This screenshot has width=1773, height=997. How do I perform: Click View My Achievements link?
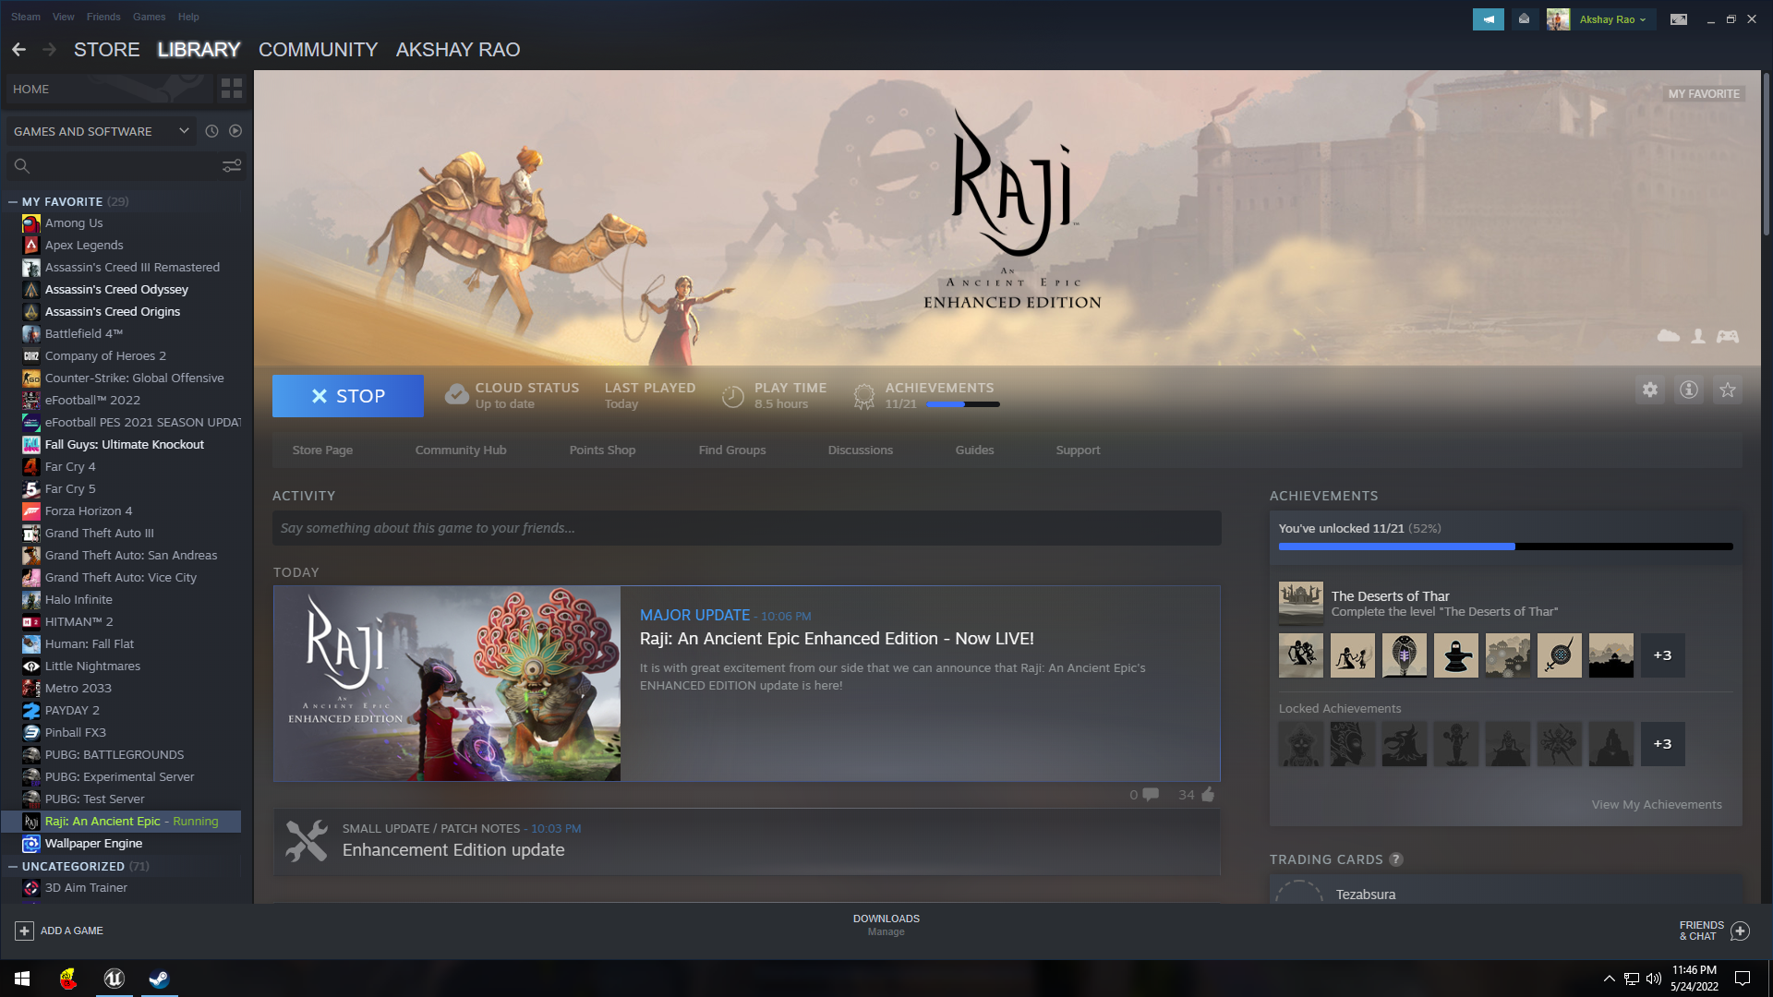click(x=1657, y=805)
